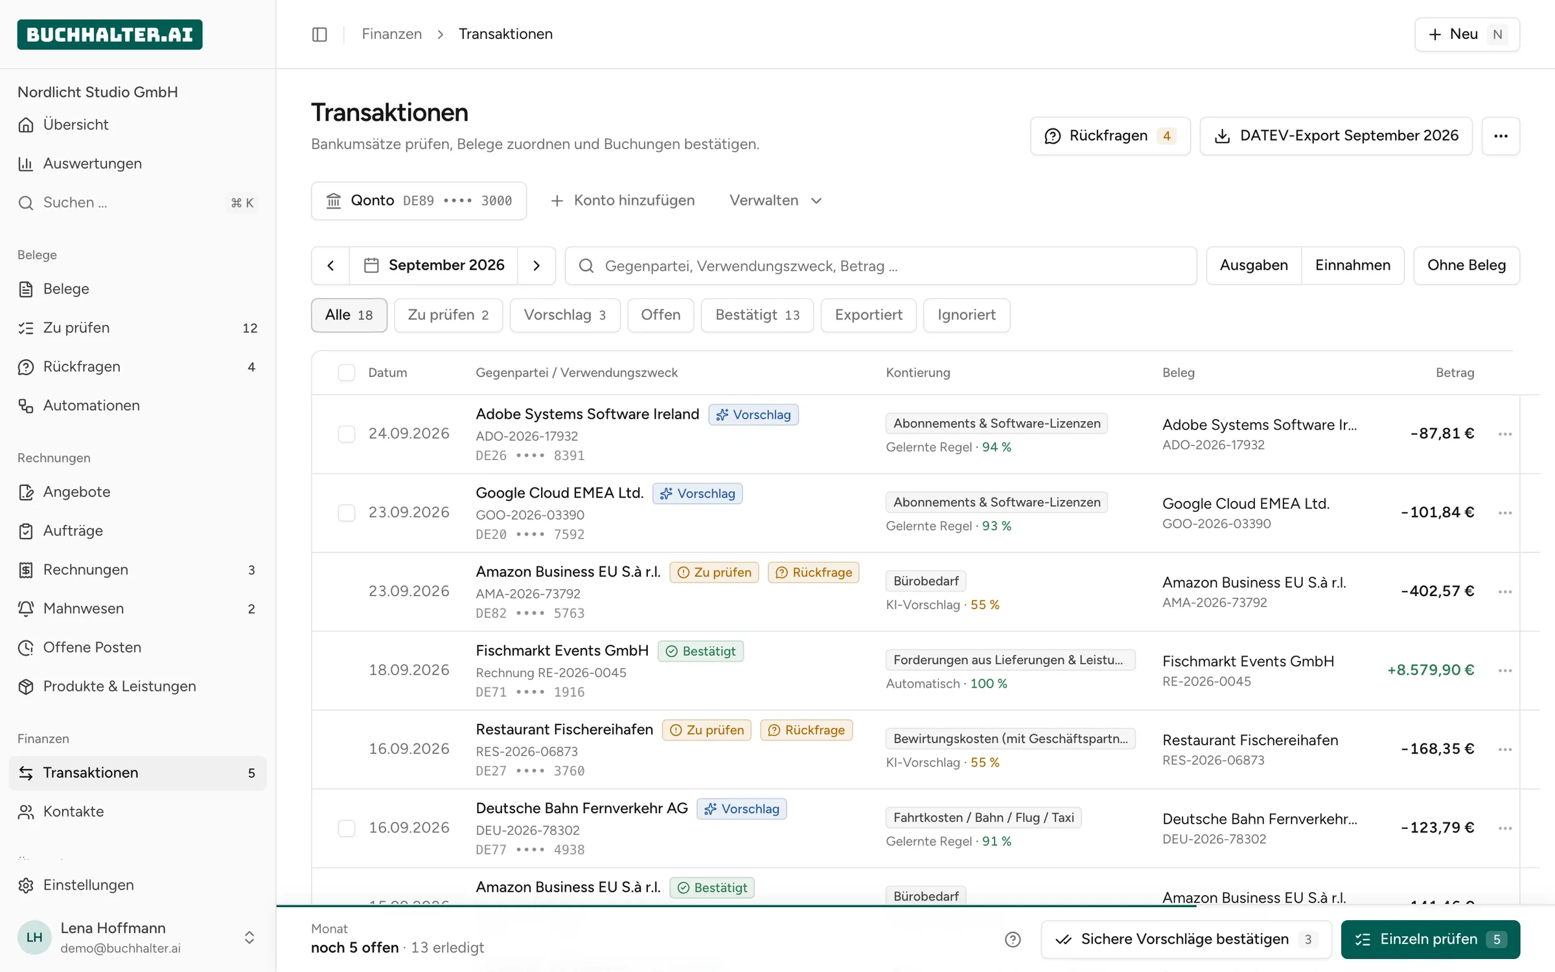Click the Abonnements & Software-Lizenzen tag in Adobe row
The width and height of the screenshot is (1555, 972).
pos(996,424)
